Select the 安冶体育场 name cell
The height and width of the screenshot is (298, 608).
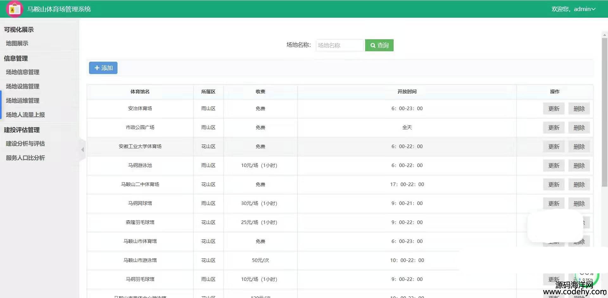pos(140,109)
